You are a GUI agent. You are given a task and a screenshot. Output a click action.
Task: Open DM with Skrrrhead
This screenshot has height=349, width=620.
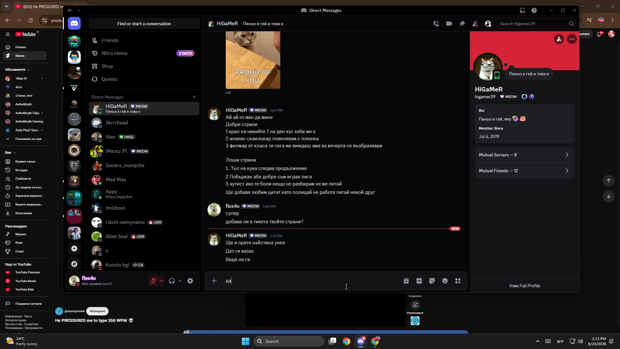(144, 123)
